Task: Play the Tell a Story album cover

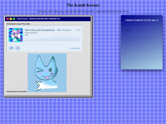Action: pos(16,35)
